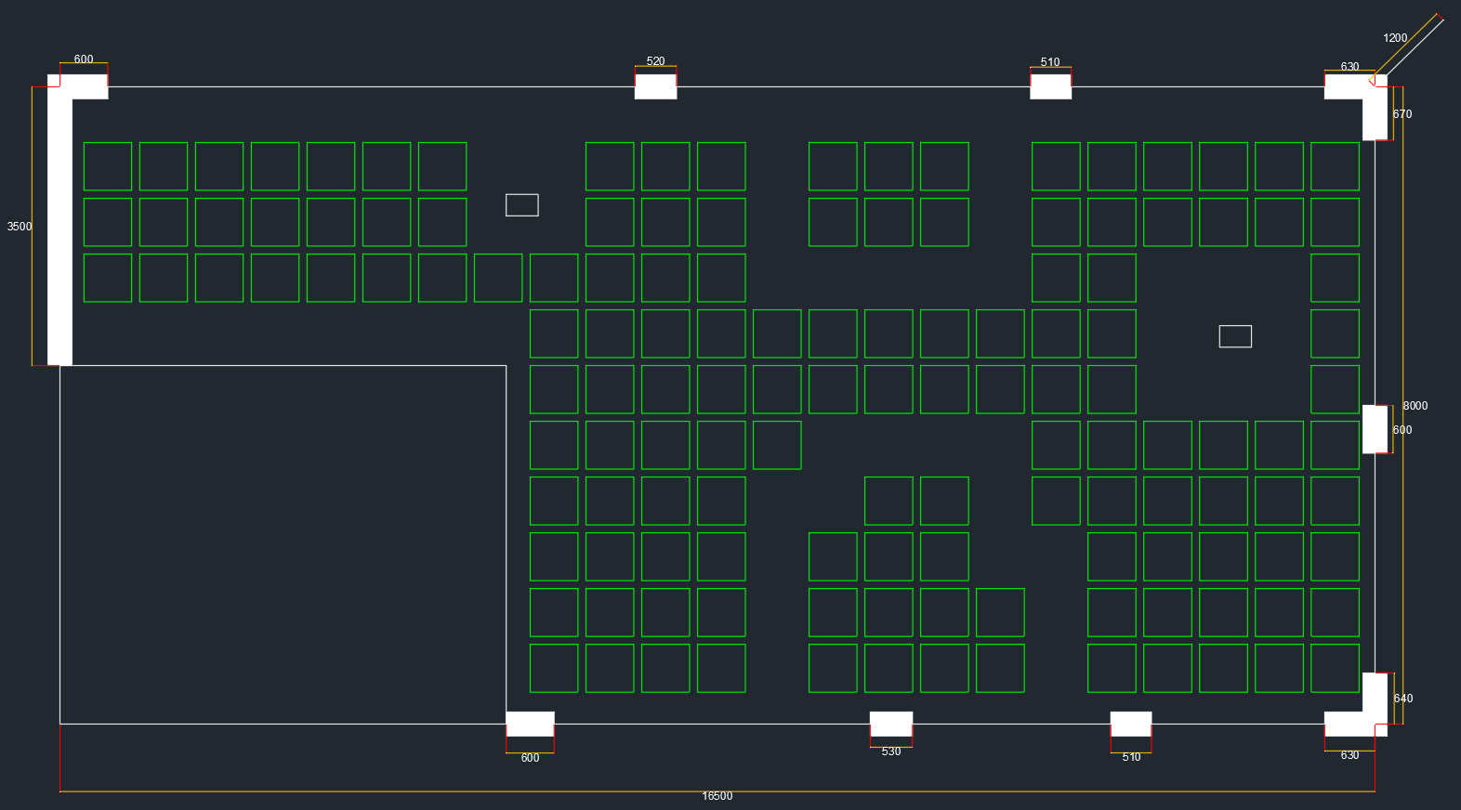
Task: Click the 530 dimension text at bottom
Action: coord(890,751)
